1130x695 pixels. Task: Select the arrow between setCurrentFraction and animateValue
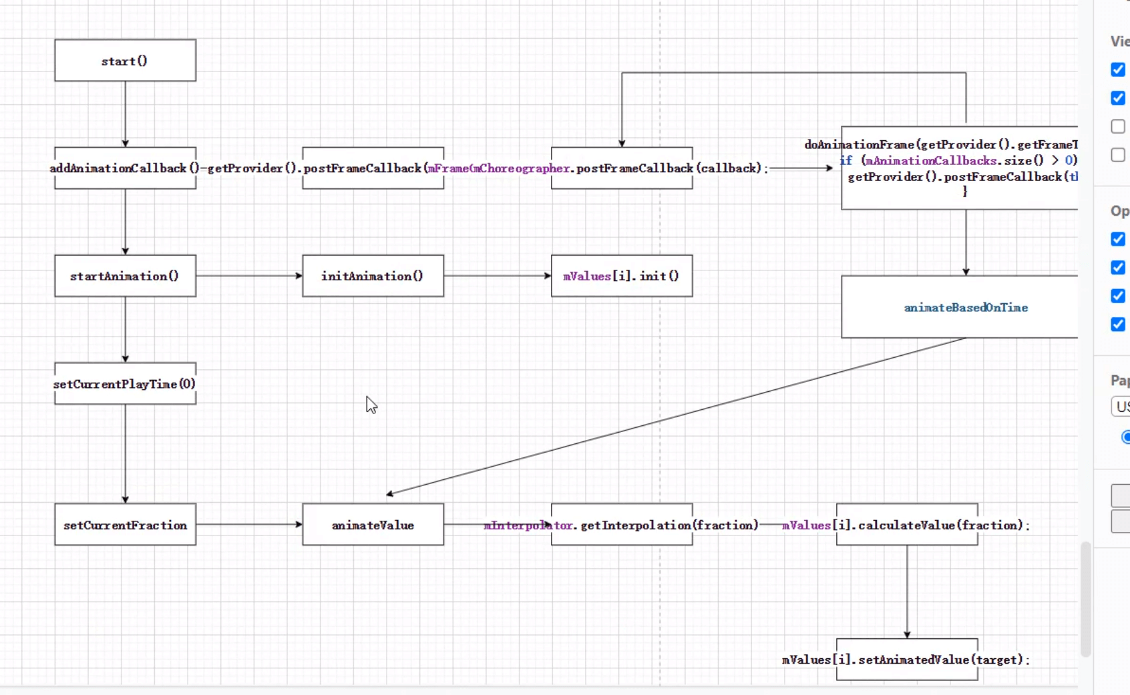249,525
